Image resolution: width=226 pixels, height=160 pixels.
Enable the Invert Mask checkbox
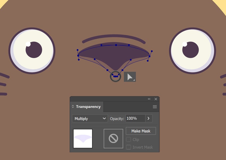point(128,147)
